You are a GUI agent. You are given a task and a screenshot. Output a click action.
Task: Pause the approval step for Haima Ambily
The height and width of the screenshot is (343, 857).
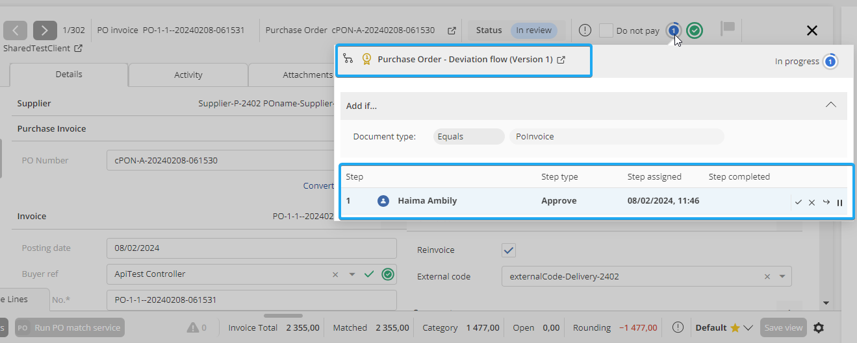tap(839, 202)
